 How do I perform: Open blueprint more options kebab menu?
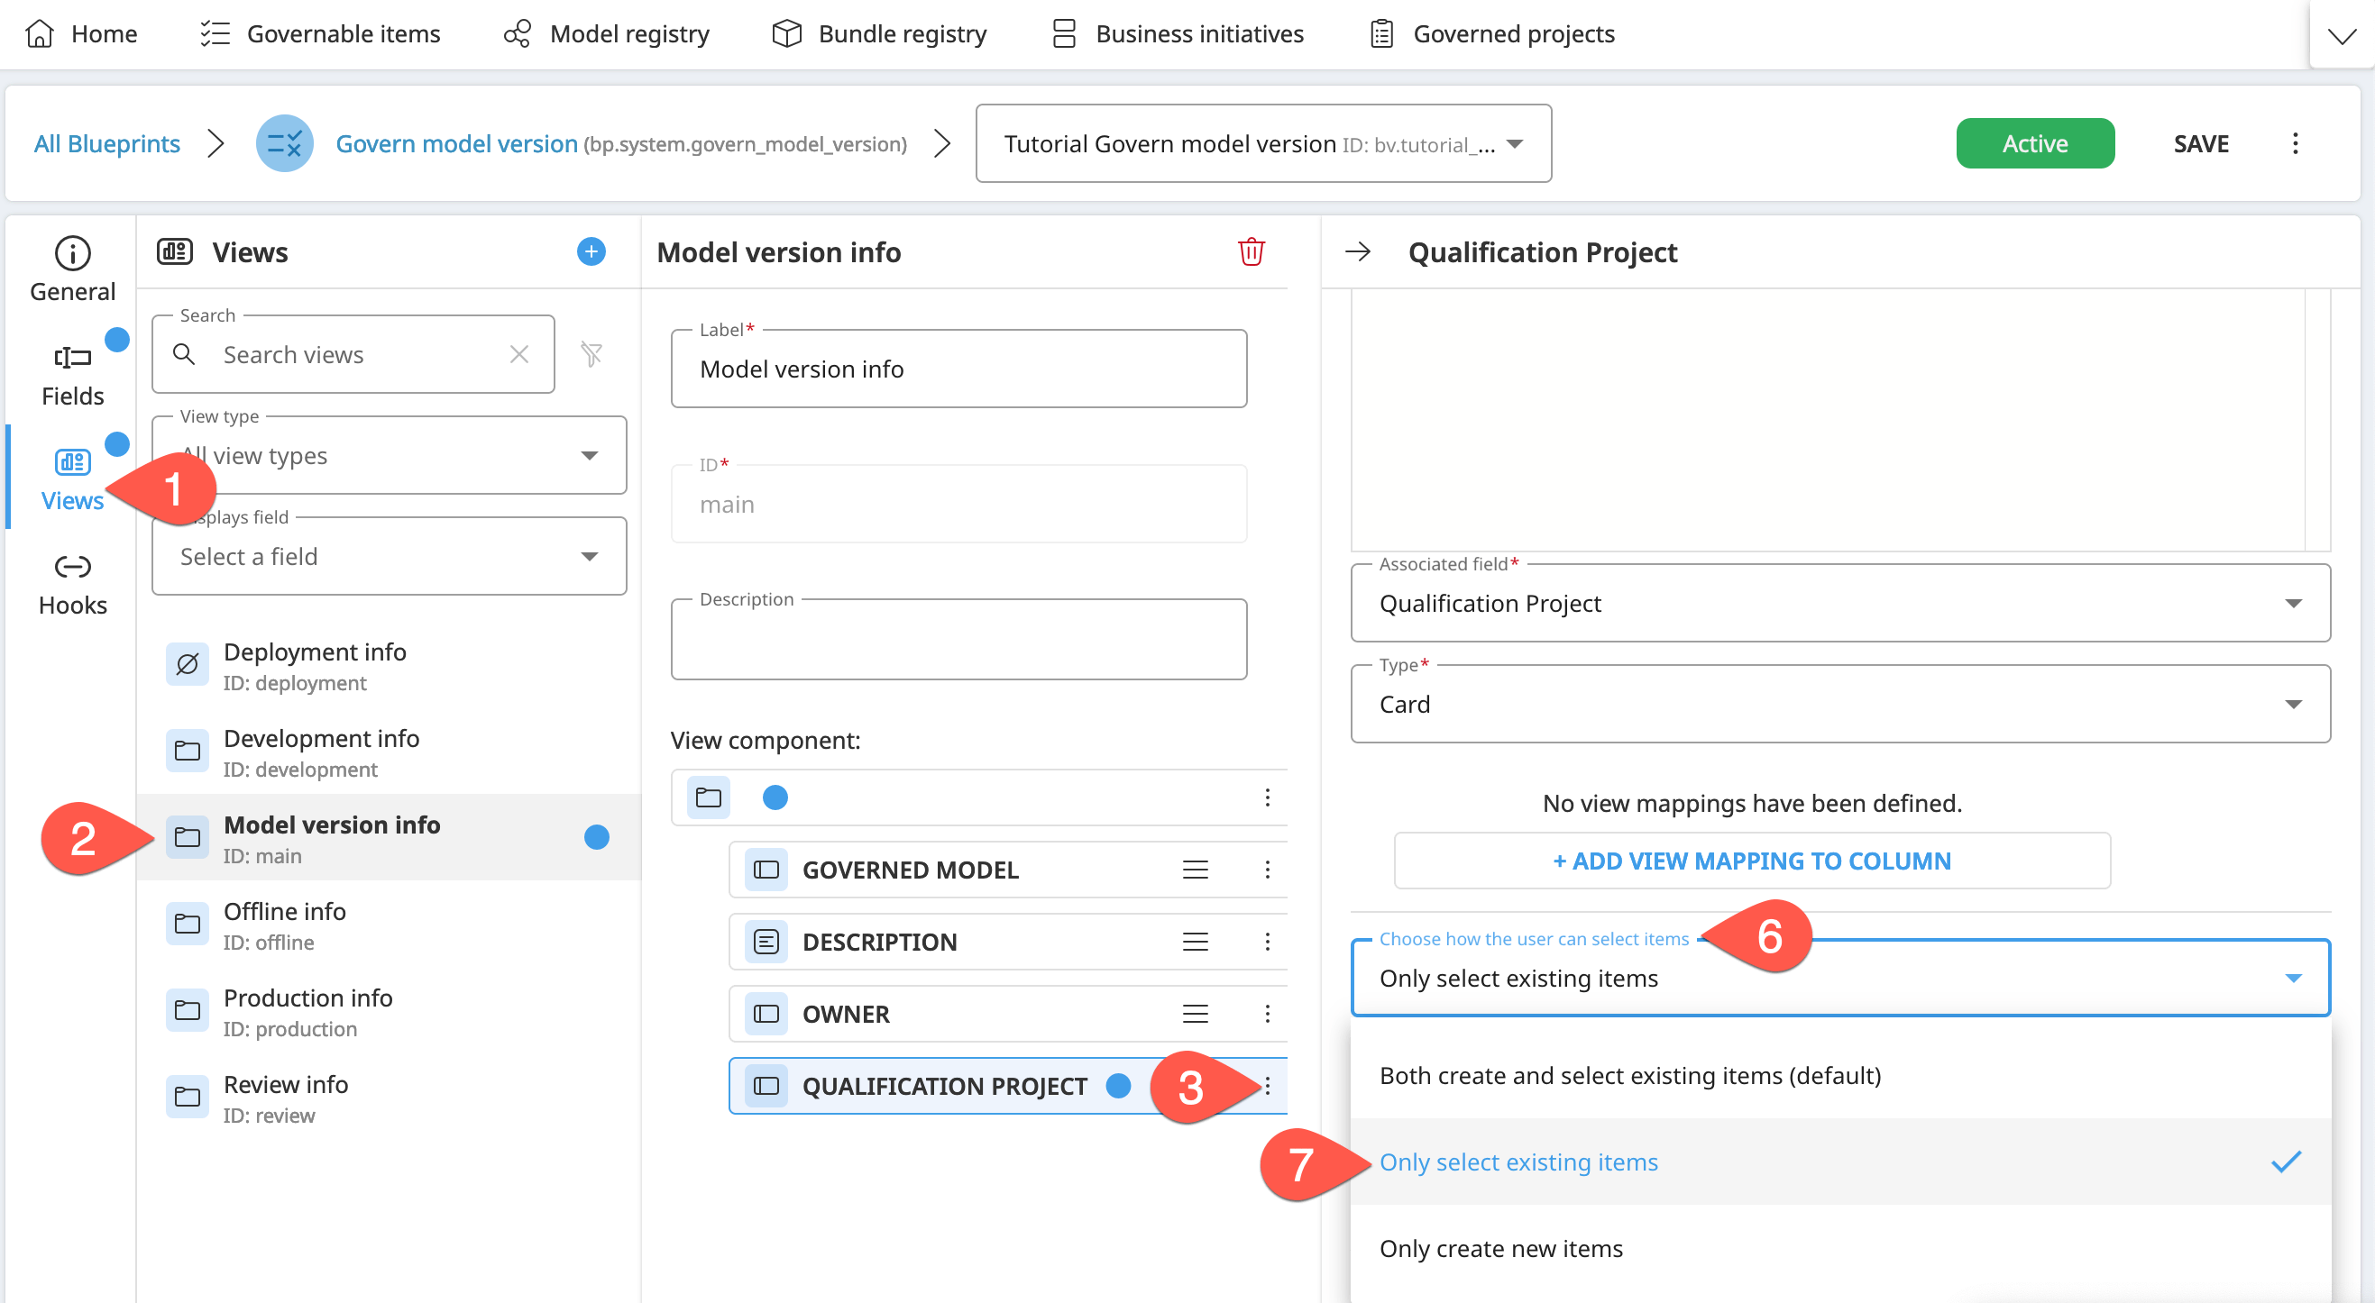[2295, 144]
